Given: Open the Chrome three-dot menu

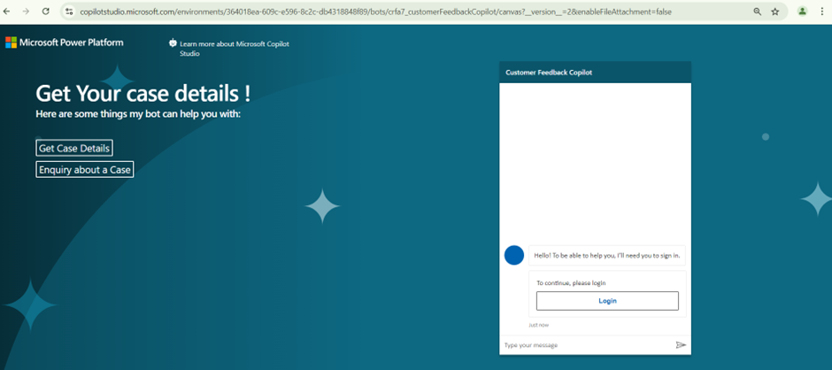Looking at the screenshot, I should [822, 12].
